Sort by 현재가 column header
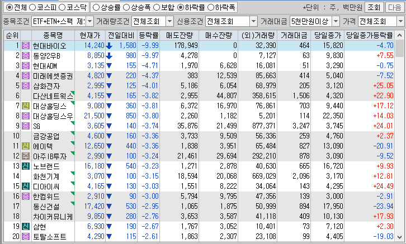 pyautogui.click(x=90, y=35)
